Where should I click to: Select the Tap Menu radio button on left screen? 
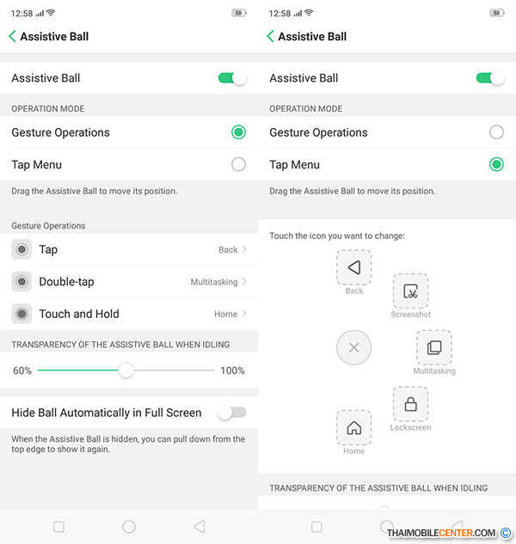click(238, 164)
